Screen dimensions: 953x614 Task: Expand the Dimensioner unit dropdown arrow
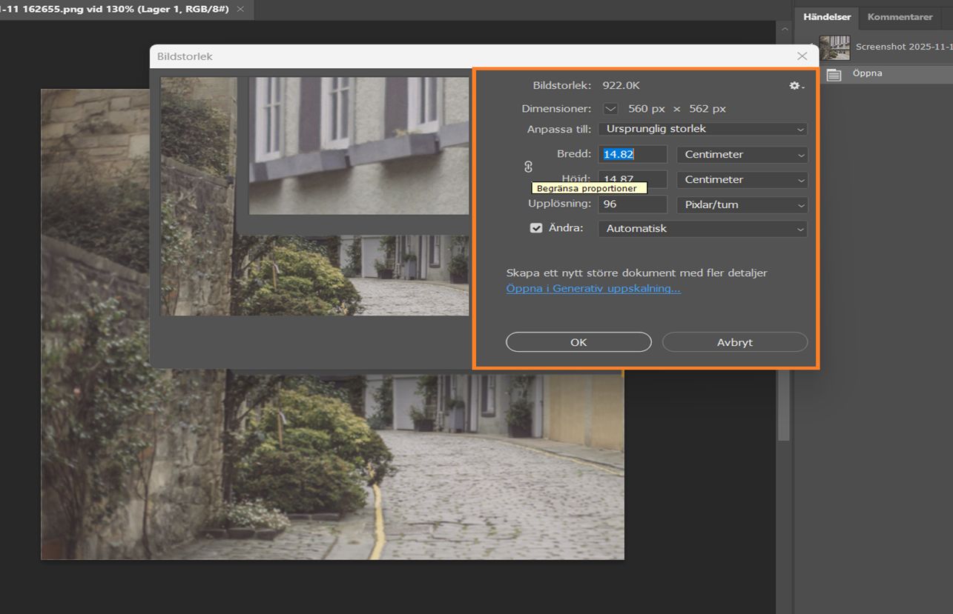pyautogui.click(x=610, y=109)
